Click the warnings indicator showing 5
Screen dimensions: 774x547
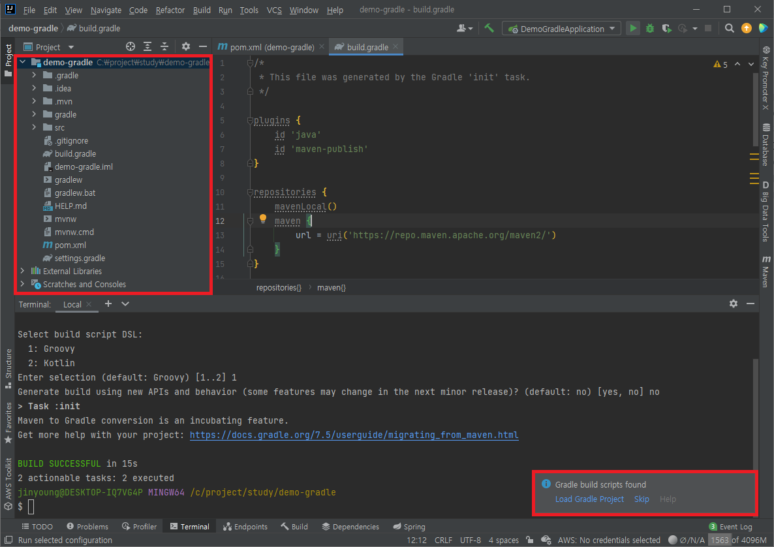(720, 64)
